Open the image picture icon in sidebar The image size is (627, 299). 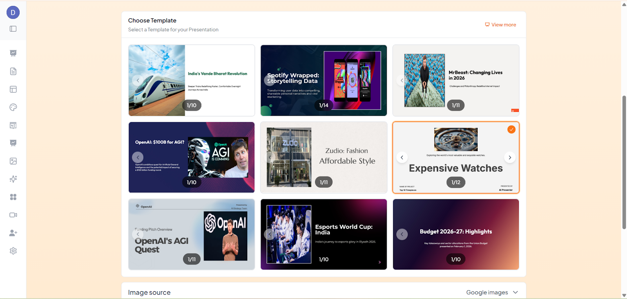13,161
